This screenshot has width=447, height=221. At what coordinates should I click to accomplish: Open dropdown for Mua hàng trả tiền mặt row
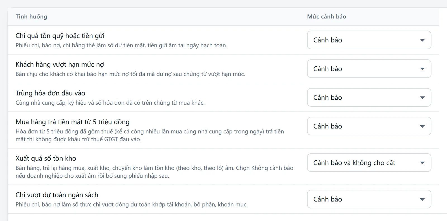[369, 126]
